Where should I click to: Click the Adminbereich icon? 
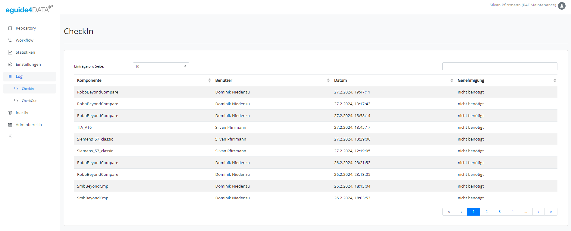(x=10, y=125)
